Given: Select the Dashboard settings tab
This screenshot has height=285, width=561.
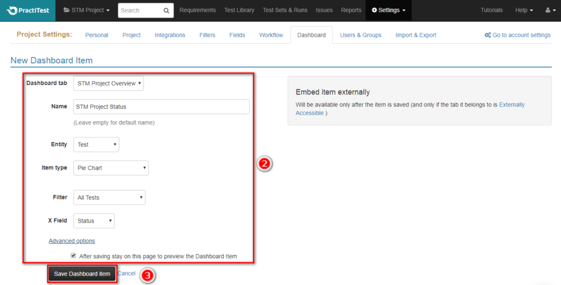Looking at the screenshot, I should coord(311,35).
